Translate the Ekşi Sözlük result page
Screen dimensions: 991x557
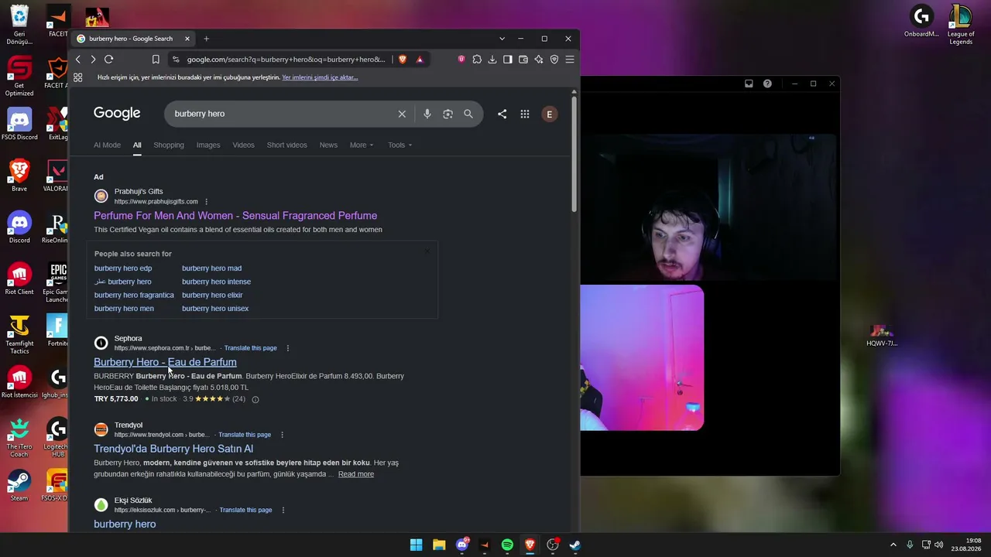click(x=245, y=511)
